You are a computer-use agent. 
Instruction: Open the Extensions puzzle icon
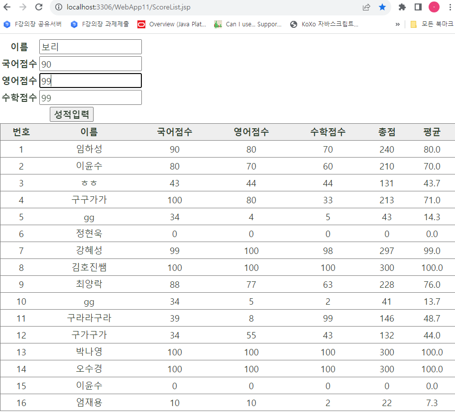pyautogui.click(x=402, y=7)
